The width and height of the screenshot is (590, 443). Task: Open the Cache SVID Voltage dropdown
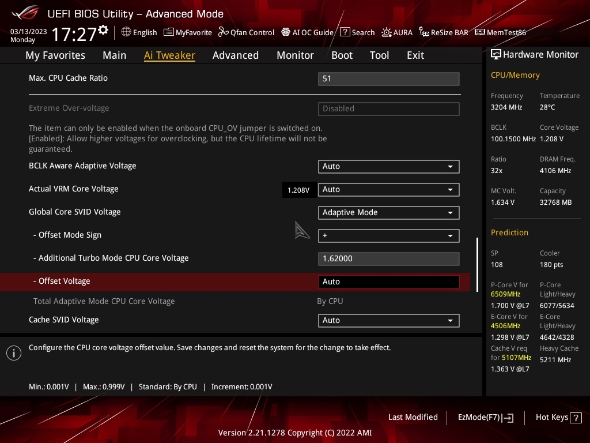click(388, 320)
